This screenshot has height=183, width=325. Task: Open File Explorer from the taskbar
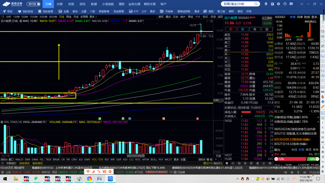pyautogui.click(x=16, y=179)
